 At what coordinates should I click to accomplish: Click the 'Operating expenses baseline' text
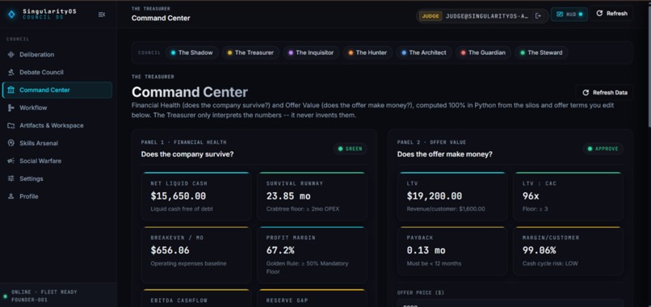coord(188,263)
